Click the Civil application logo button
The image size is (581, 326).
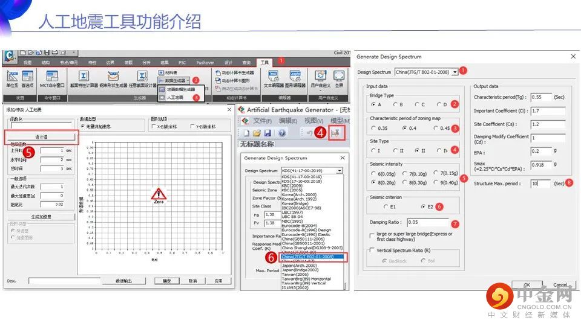pyautogui.click(x=9, y=56)
